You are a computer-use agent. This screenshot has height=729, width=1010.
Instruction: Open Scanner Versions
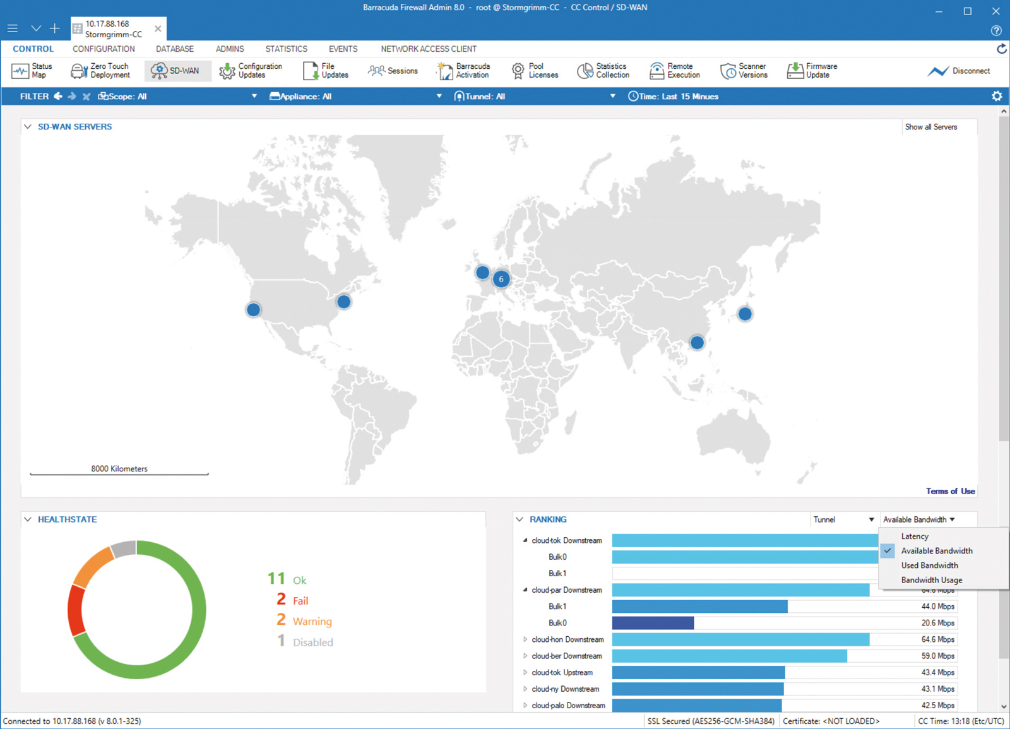click(x=744, y=71)
